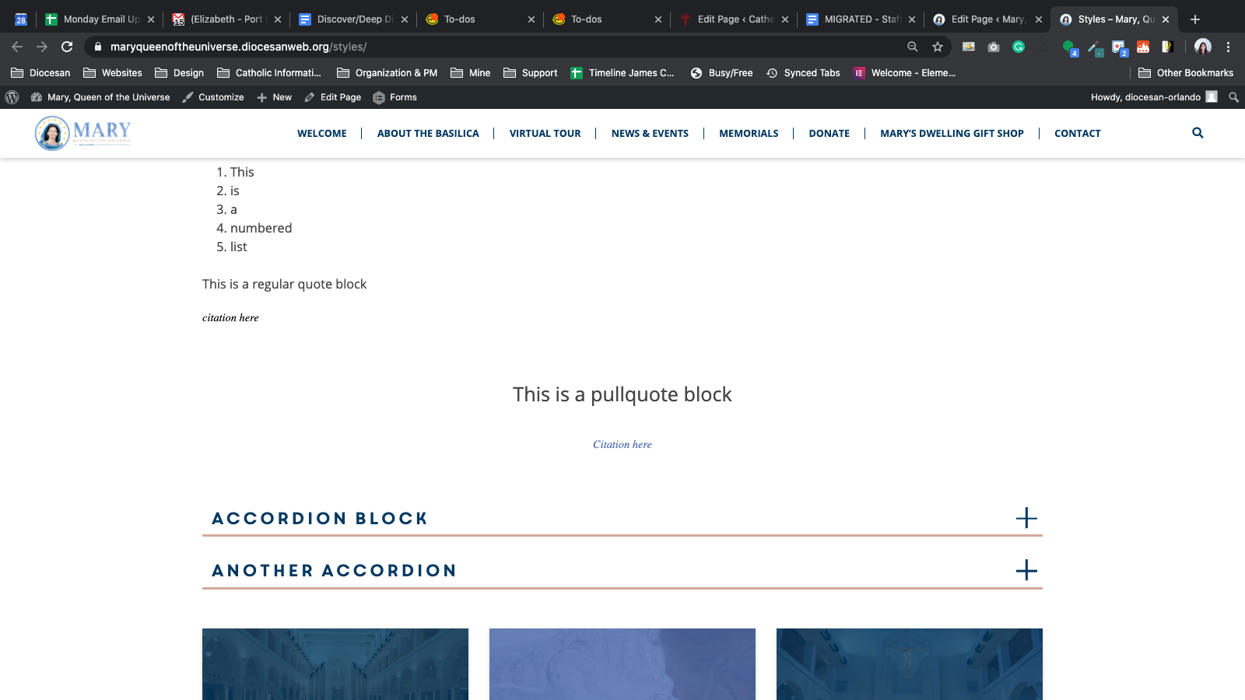Open the New content menu in the admin bar
Screen dimensions: 1245x700
click(x=274, y=97)
